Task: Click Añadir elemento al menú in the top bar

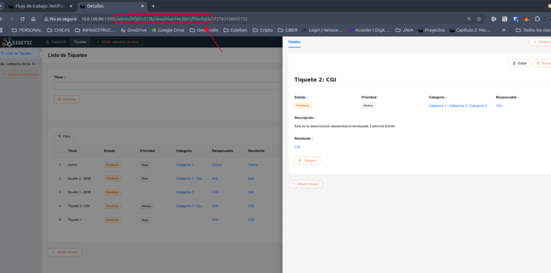Action: pos(117,42)
